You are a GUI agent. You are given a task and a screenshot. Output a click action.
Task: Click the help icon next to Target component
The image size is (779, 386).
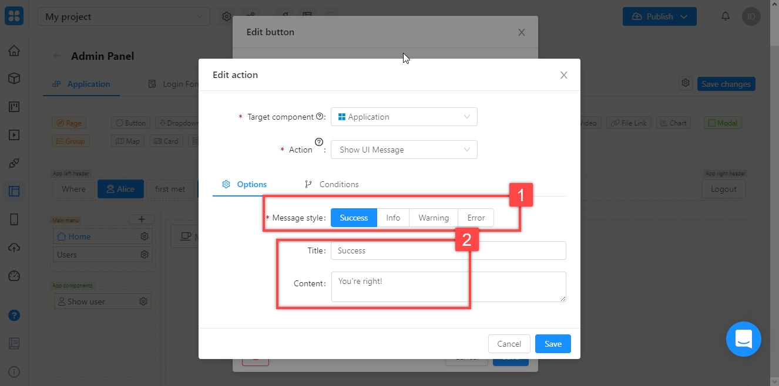tap(320, 117)
